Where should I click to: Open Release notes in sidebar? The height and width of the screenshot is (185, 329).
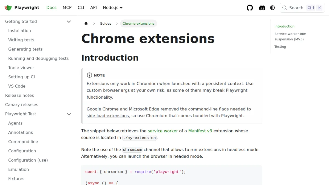coord(19,95)
